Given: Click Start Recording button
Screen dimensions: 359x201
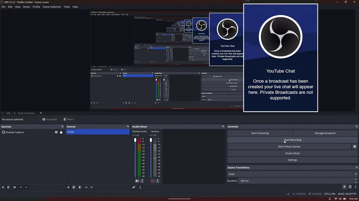Looking at the screenshot, I should pos(292,140).
